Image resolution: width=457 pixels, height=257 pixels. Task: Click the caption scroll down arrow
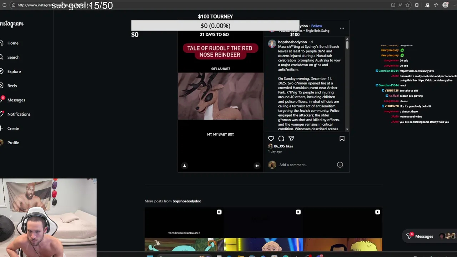pyautogui.click(x=347, y=129)
